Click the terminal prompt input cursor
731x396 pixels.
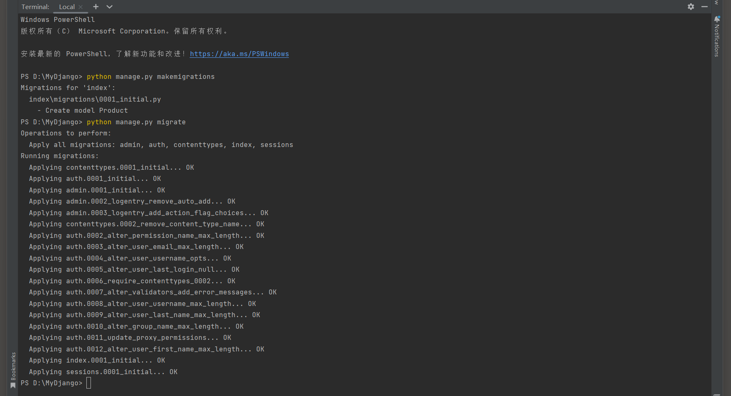(88, 383)
